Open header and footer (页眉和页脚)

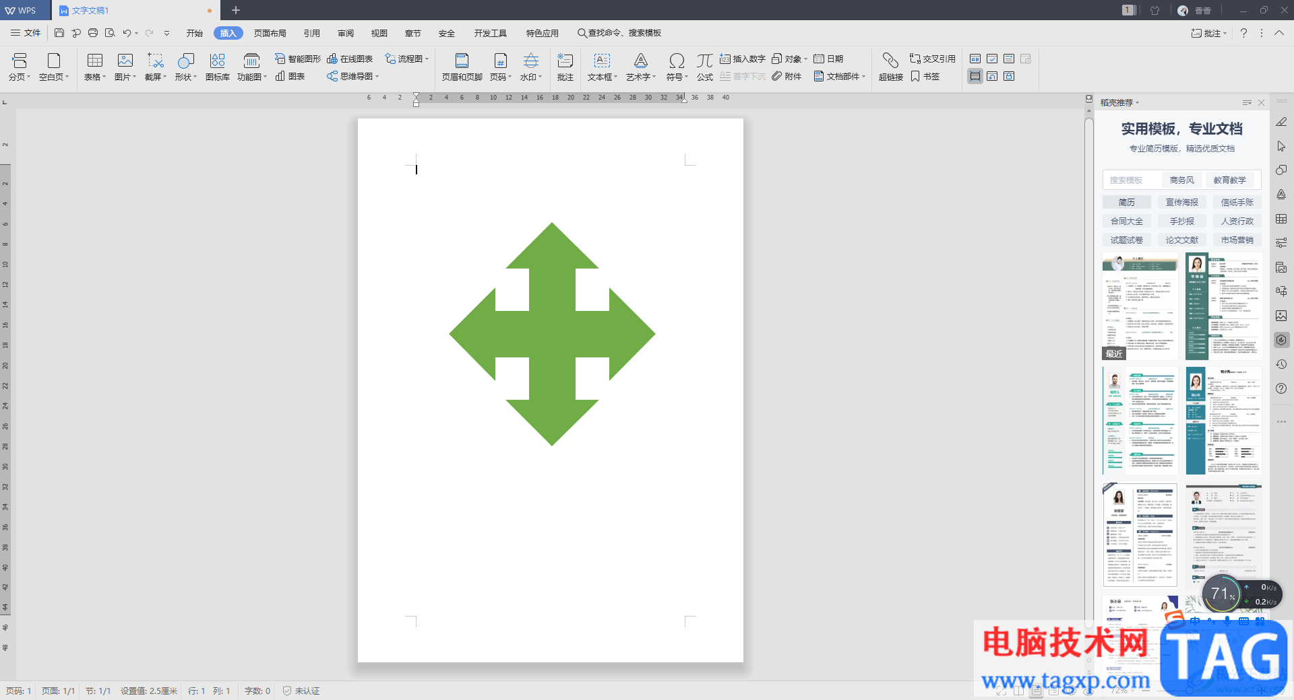click(x=462, y=67)
